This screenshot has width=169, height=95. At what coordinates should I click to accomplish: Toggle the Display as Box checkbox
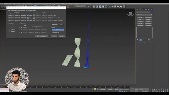[52, 32]
